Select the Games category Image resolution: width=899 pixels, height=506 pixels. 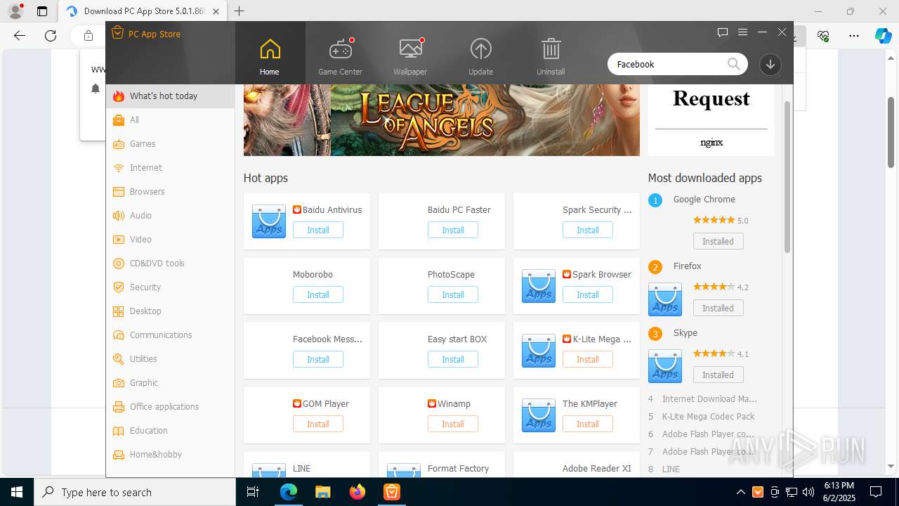pyautogui.click(x=170, y=144)
